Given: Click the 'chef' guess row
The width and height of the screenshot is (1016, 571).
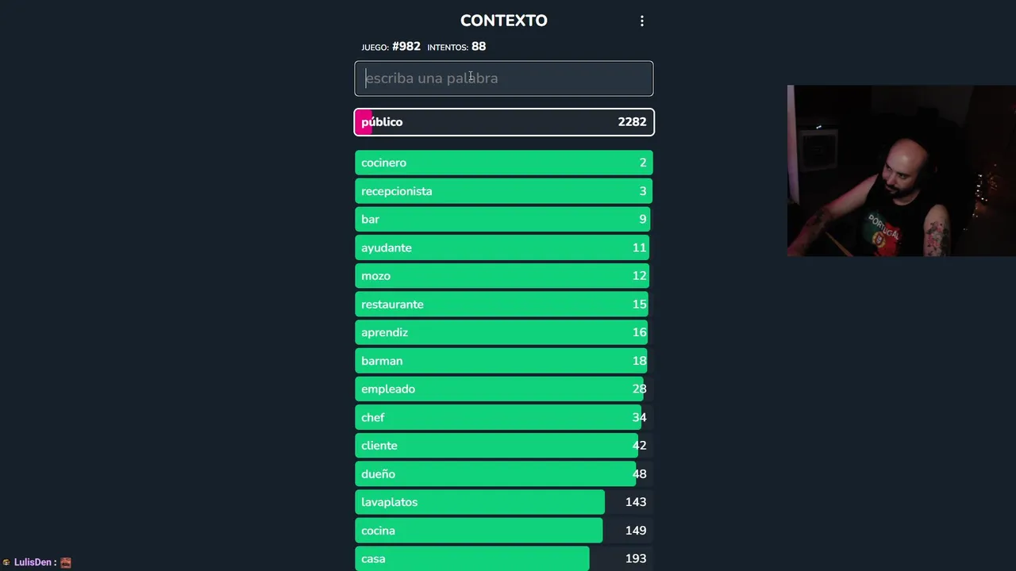Looking at the screenshot, I should pos(504,417).
